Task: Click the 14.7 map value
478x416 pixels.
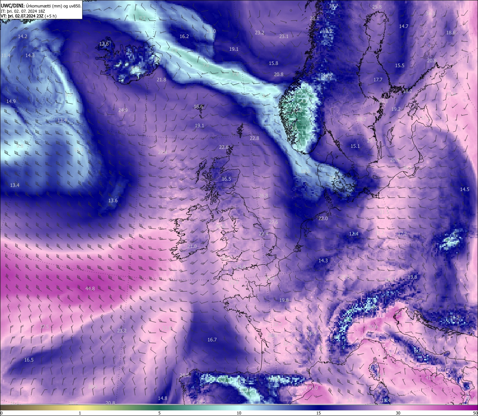Action: pos(404,26)
